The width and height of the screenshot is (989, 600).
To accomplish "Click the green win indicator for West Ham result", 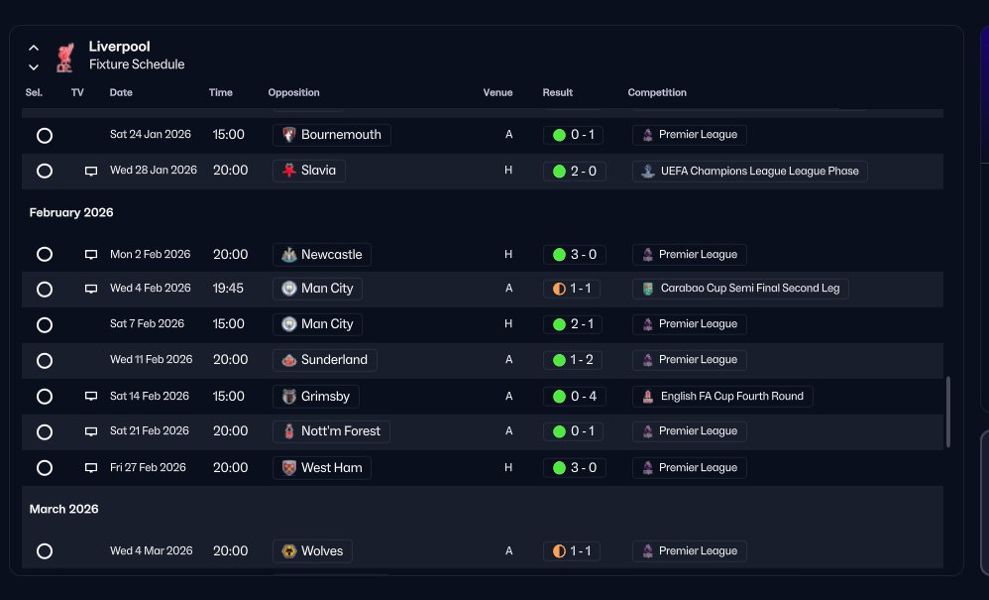I will [x=559, y=467].
